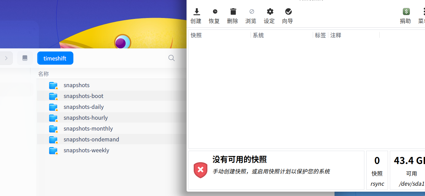Click the 0 快照 rsync count panel
The image size is (425, 196).
[x=377, y=170]
